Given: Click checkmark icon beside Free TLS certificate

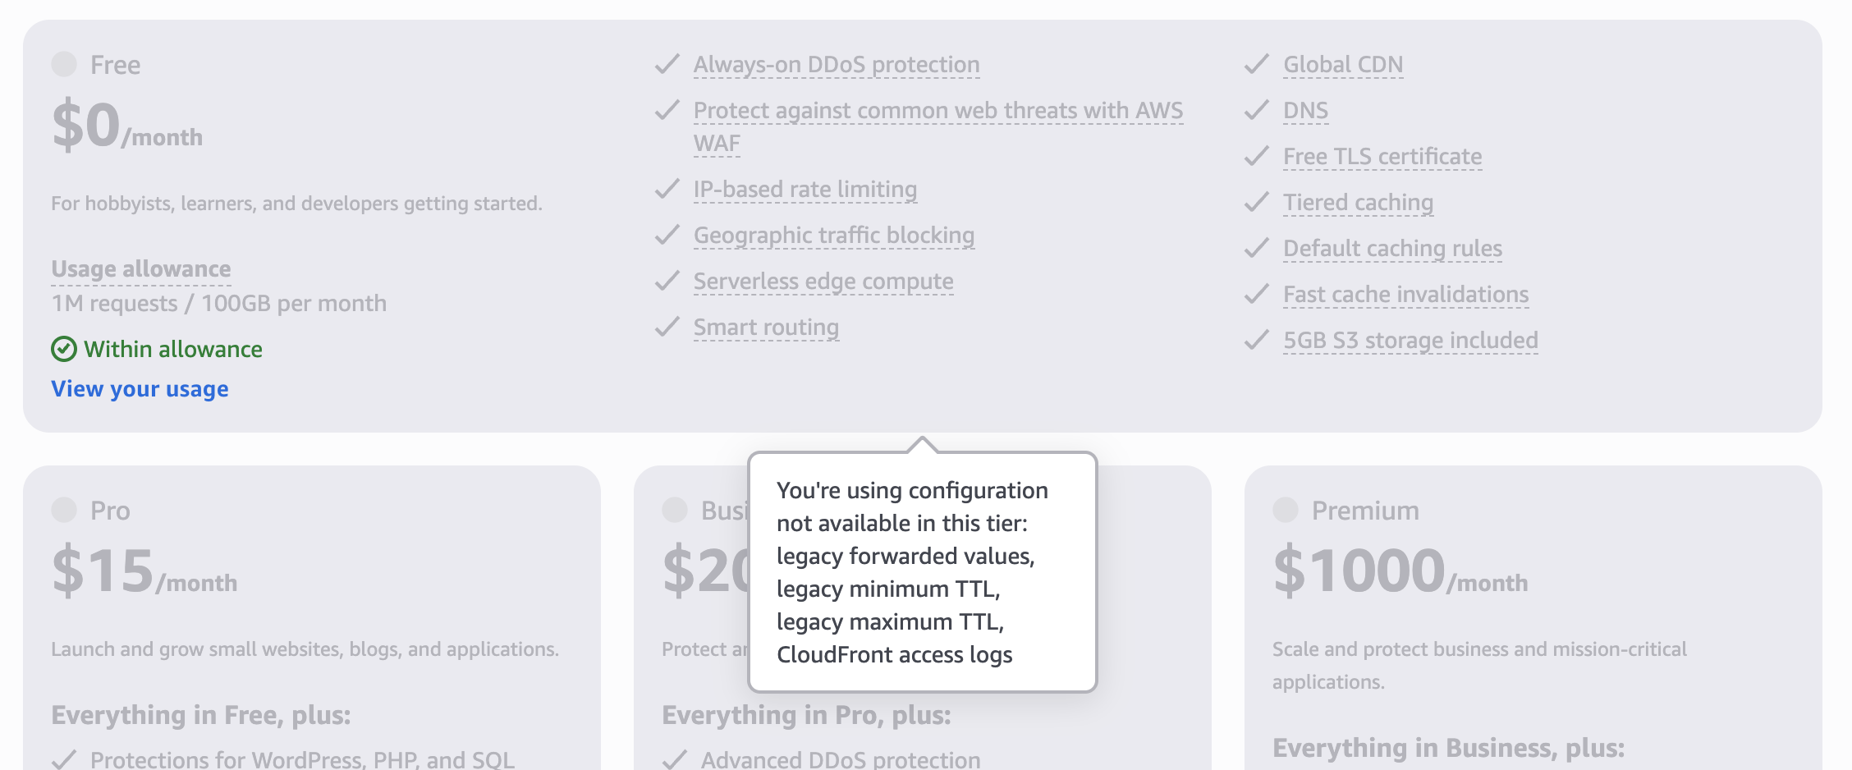Looking at the screenshot, I should (1257, 156).
